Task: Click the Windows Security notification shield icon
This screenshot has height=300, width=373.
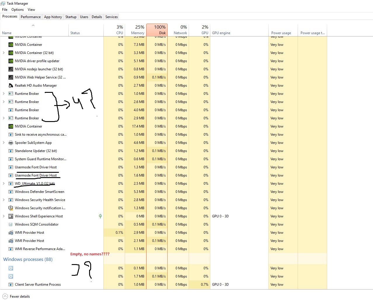Action: [11, 208]
